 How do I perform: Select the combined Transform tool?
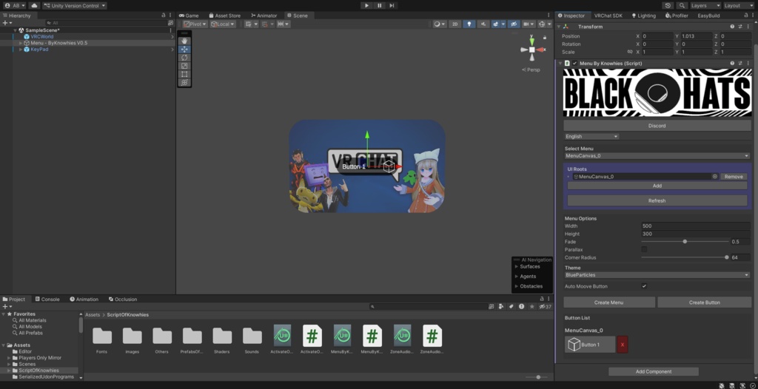click(184, 82)
